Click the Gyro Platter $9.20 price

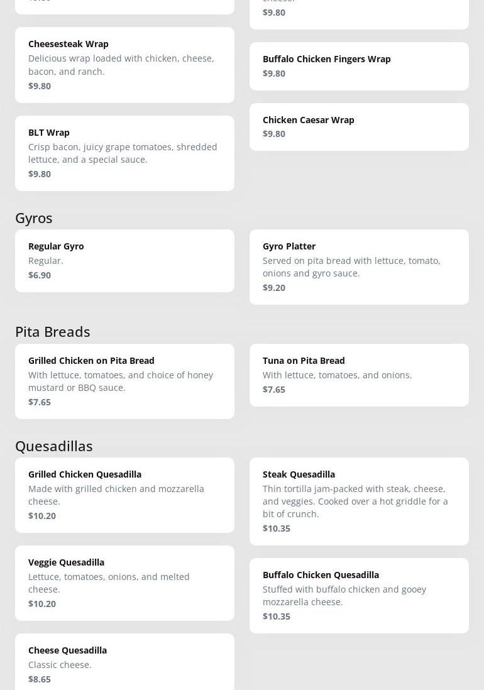(274, 288)
